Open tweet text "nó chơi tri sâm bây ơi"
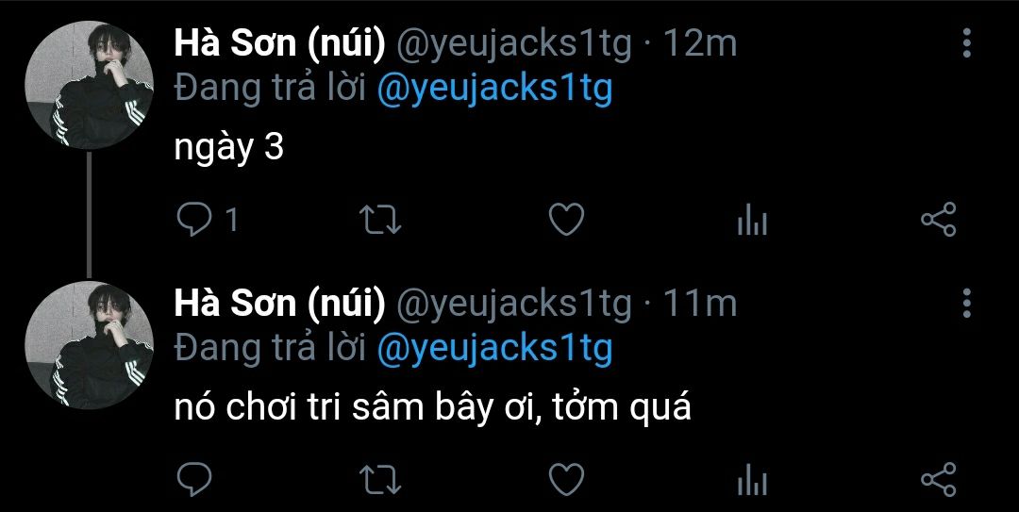 433,408
